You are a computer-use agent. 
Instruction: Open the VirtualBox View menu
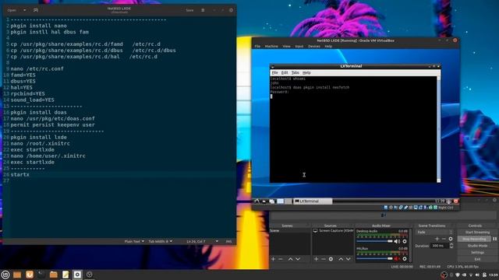(286, 47)
